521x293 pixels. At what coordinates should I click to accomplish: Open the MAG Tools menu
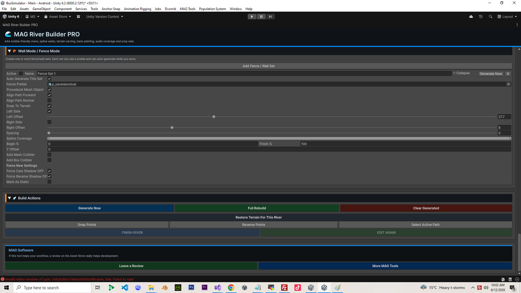(188, 9)
